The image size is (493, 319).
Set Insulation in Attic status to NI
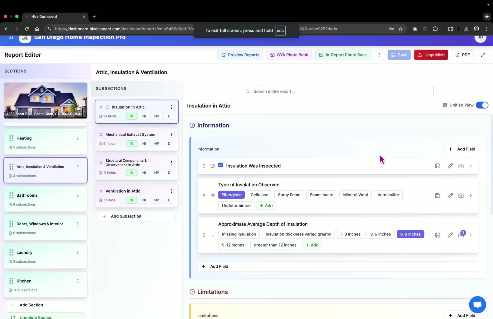point(144,116)
